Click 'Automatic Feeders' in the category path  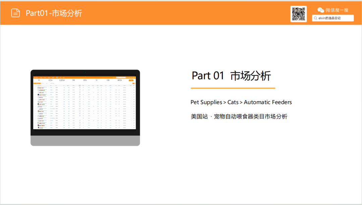point(268,102)
